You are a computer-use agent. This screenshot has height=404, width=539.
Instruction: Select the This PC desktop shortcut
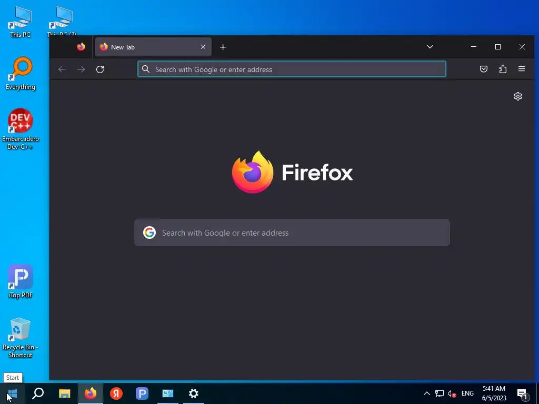pyautogui.click(x=21, y=22)
